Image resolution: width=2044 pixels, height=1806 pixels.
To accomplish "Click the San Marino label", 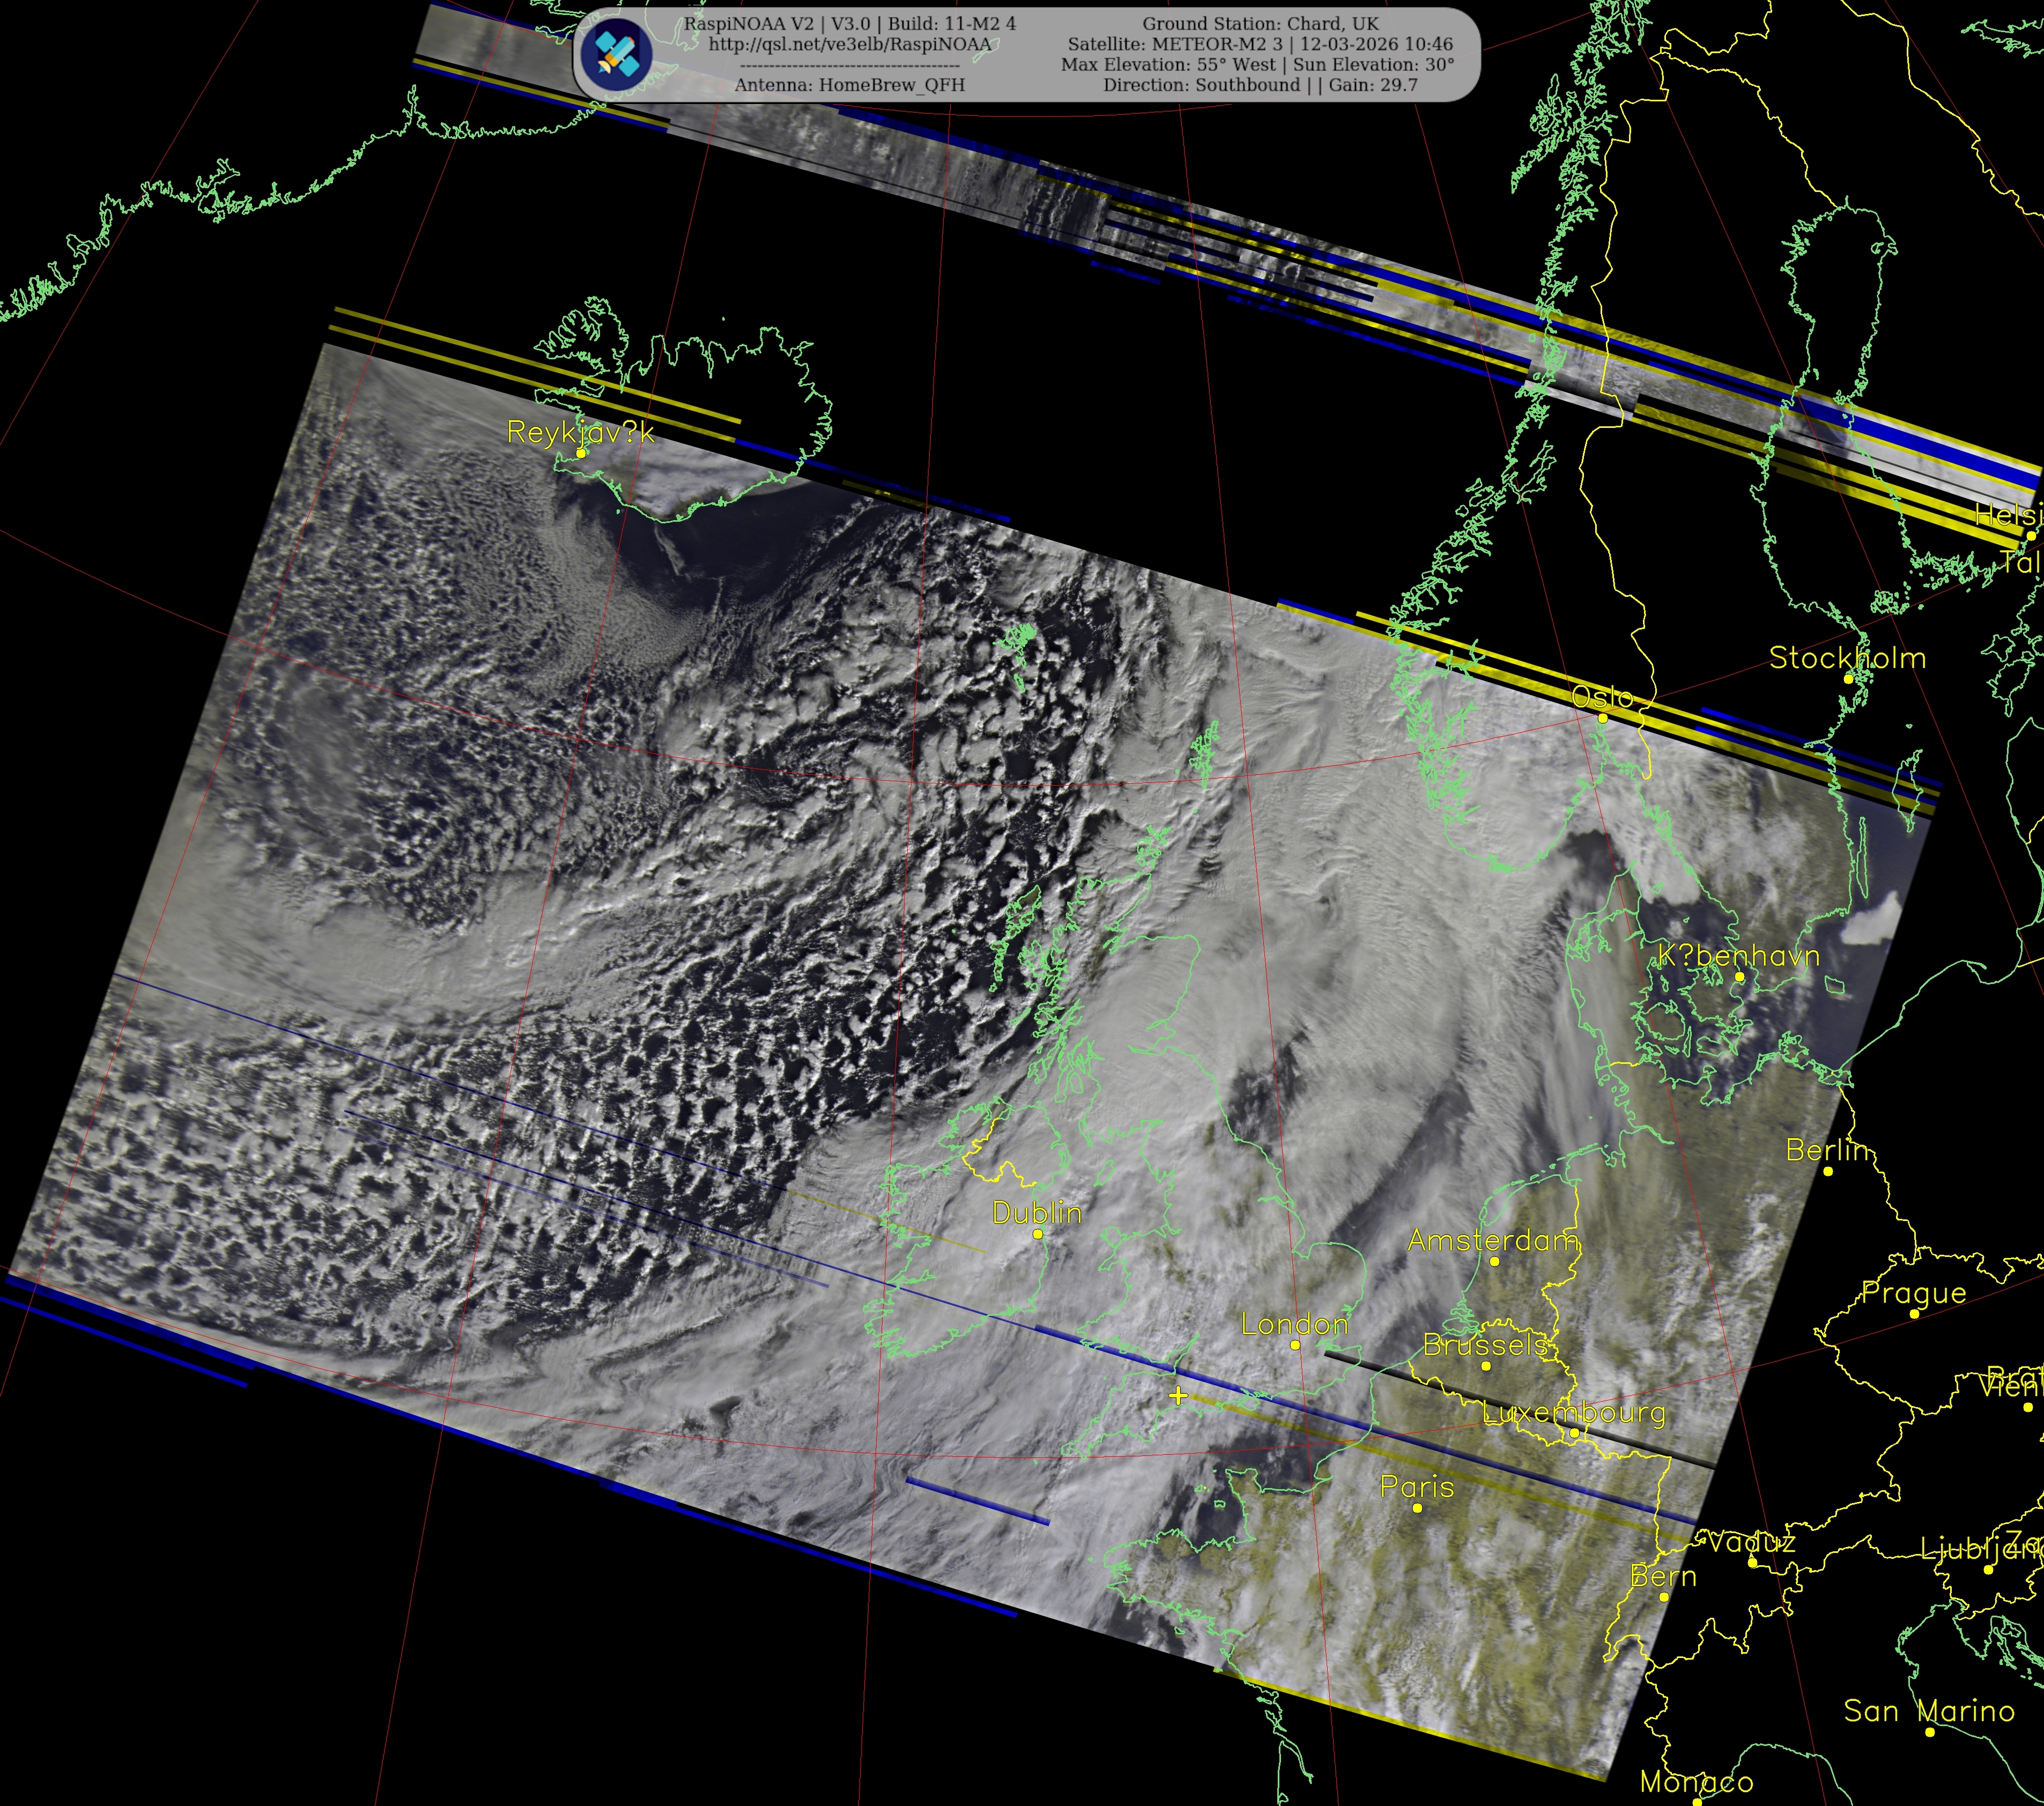I will pyautogui.click(x=1928, y=1711).
